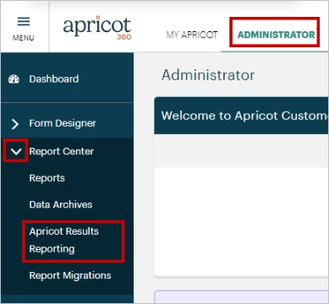Open the hamburger MENU button
The image size is (329, 304).
tap(24, 29)
